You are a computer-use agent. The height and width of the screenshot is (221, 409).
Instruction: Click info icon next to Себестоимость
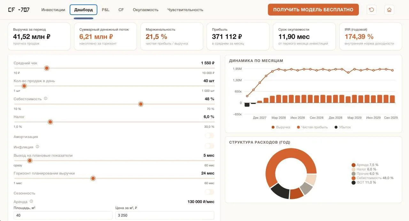pos(45,99)
